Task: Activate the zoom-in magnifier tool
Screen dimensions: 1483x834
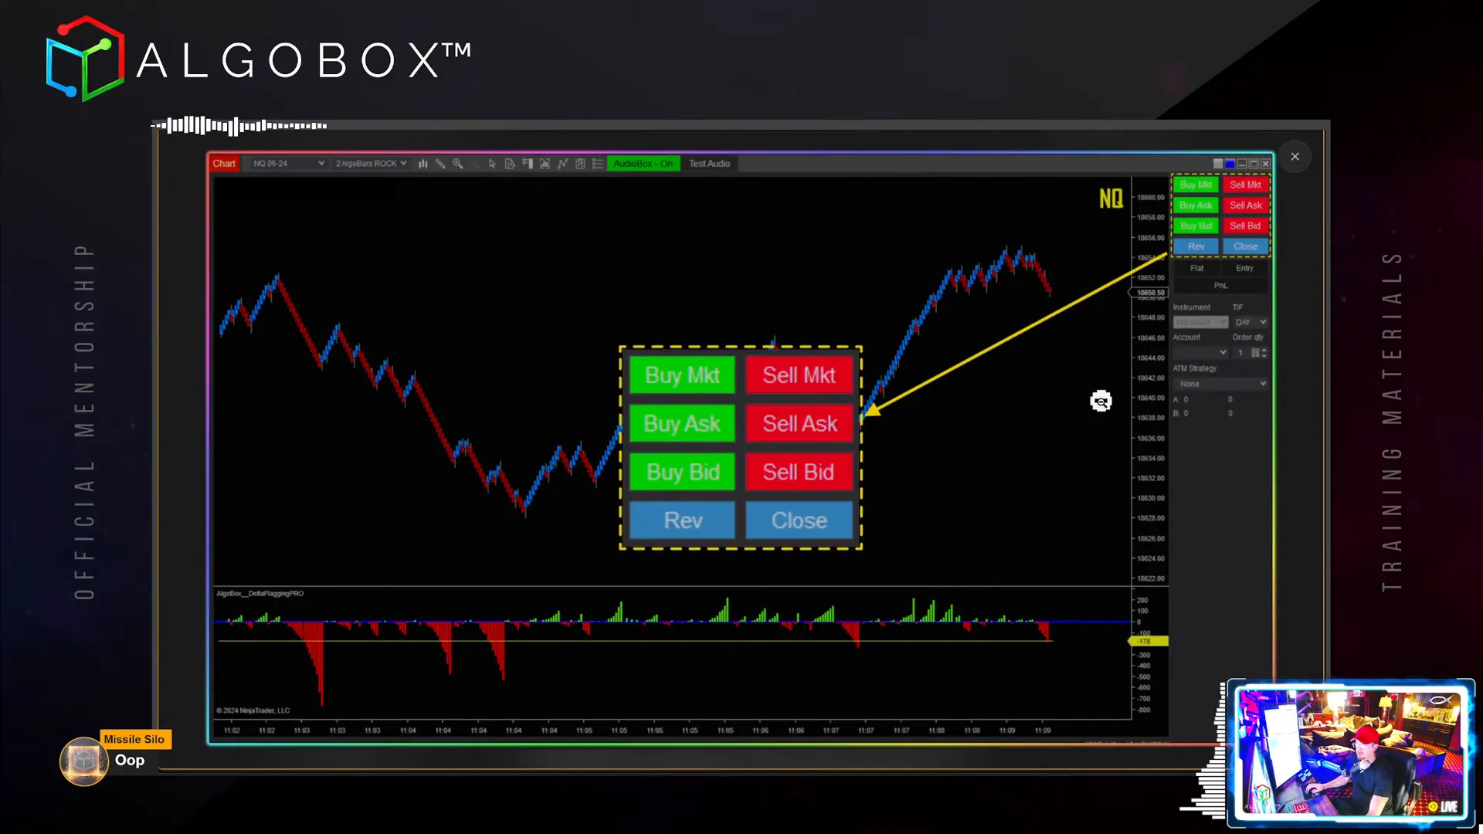Action: (x=458, y=164)
